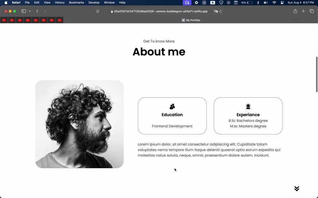Open the Bookmarks menu
This screenshot has height=198, width=318.
click(76, 3)
